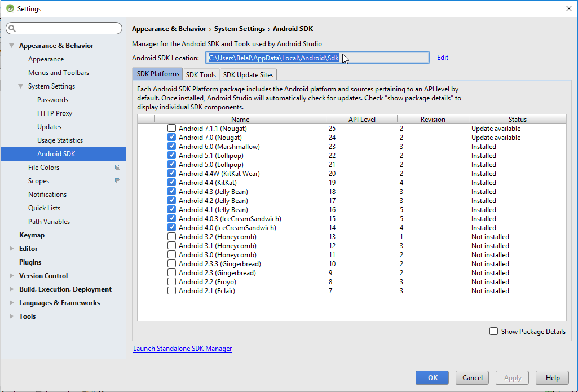Sort by the Revision column header
Screen dimensions: 578x392
tap(433, 119)
